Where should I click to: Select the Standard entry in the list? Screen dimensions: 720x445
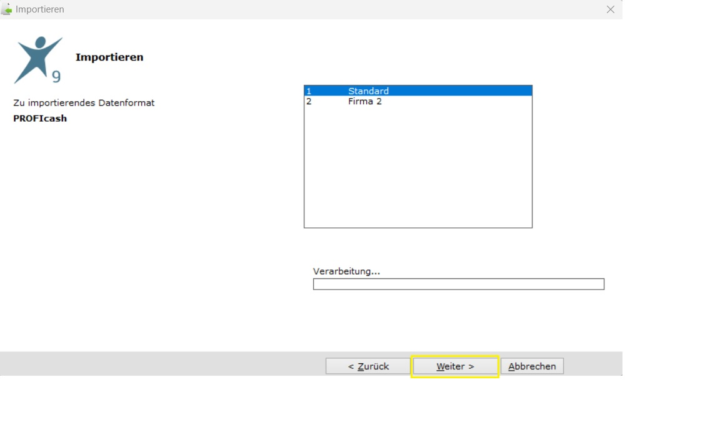(x=418, y=91)
